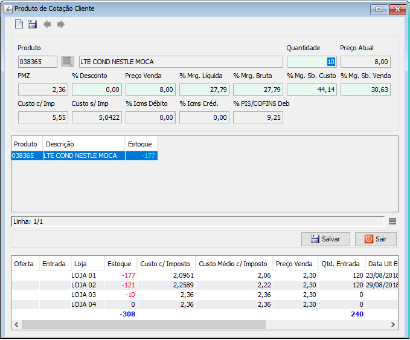
Task: Click the Salvar button
Action: pos(325,239)
